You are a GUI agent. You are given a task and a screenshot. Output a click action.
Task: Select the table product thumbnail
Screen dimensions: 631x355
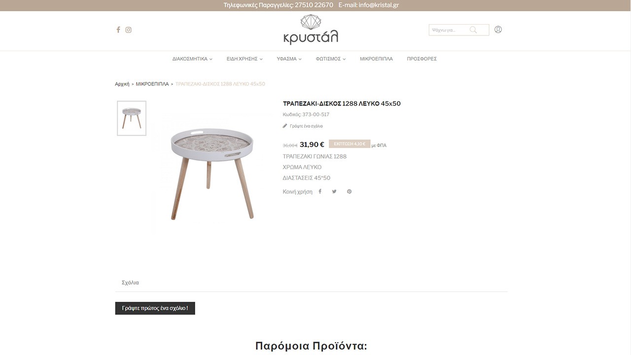[x=132, y=118]
